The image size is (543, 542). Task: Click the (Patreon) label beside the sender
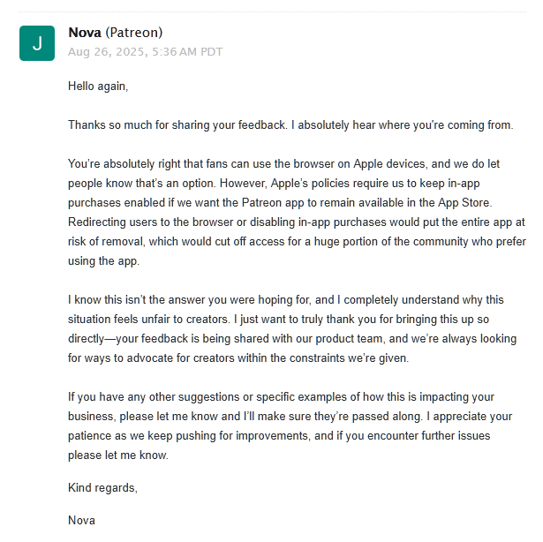coord(134,34)
